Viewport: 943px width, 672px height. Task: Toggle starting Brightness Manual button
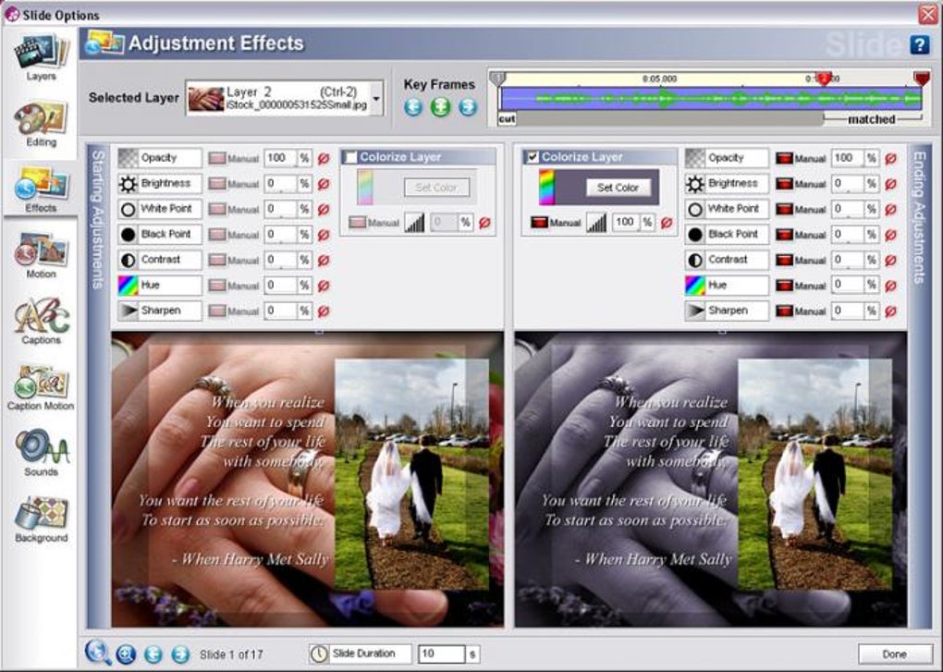pyautogui.click(x=234, y=184)
